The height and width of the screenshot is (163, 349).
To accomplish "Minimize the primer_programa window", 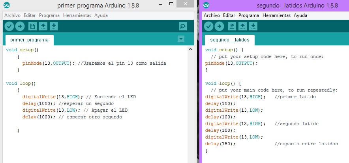I will (x=161, y=4).
